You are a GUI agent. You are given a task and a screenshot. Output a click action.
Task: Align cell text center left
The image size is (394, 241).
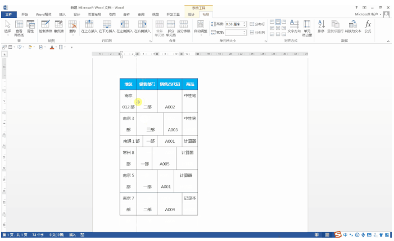[272, 28]
